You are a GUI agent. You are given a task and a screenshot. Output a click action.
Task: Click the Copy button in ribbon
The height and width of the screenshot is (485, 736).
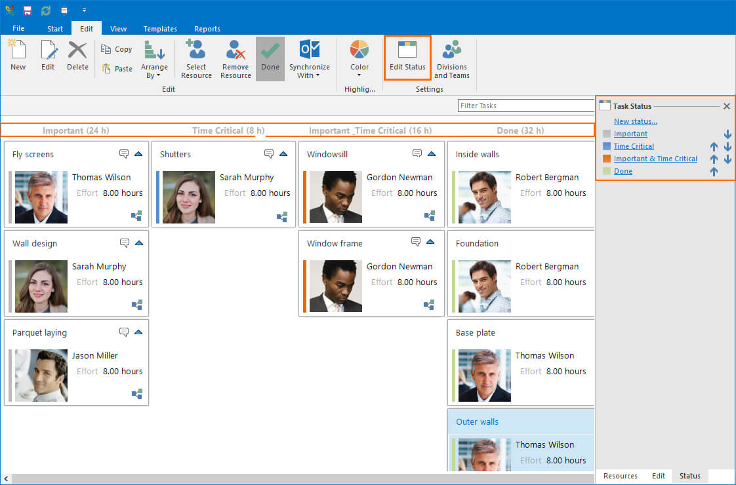(117, 49)
